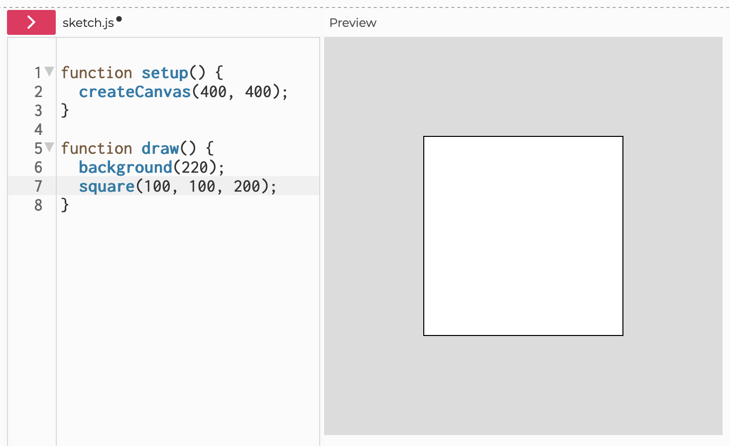Click line number 1 in the gutter
The image size is (730, 446).
click(x=37, y=73)
